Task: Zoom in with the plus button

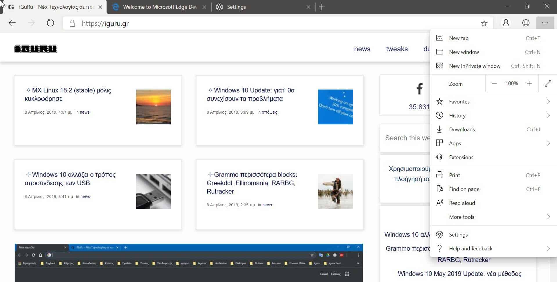Action: click(x=529, y=83)
